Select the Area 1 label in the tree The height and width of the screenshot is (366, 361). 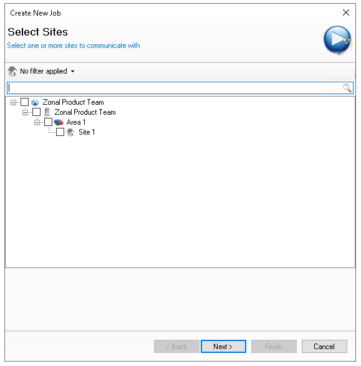pyautogui.click(x=76, y=122)
